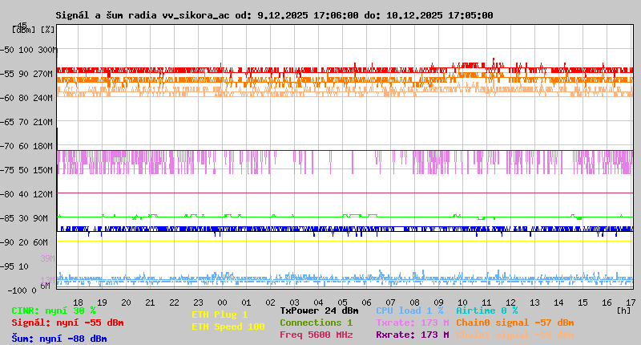641x345 pixels.
Task: Click hour label '14' on time axis
Action: (558, 302)
